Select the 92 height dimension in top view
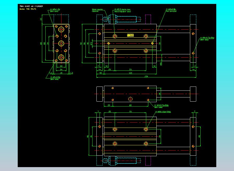The height and width of the screenshot is (171, 234). [x=81, y=43]
